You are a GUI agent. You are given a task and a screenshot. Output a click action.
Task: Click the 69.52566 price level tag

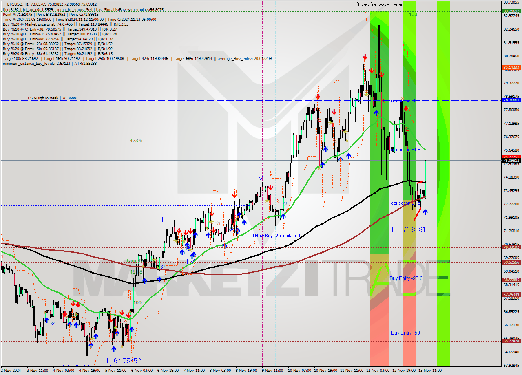(511, 262)
